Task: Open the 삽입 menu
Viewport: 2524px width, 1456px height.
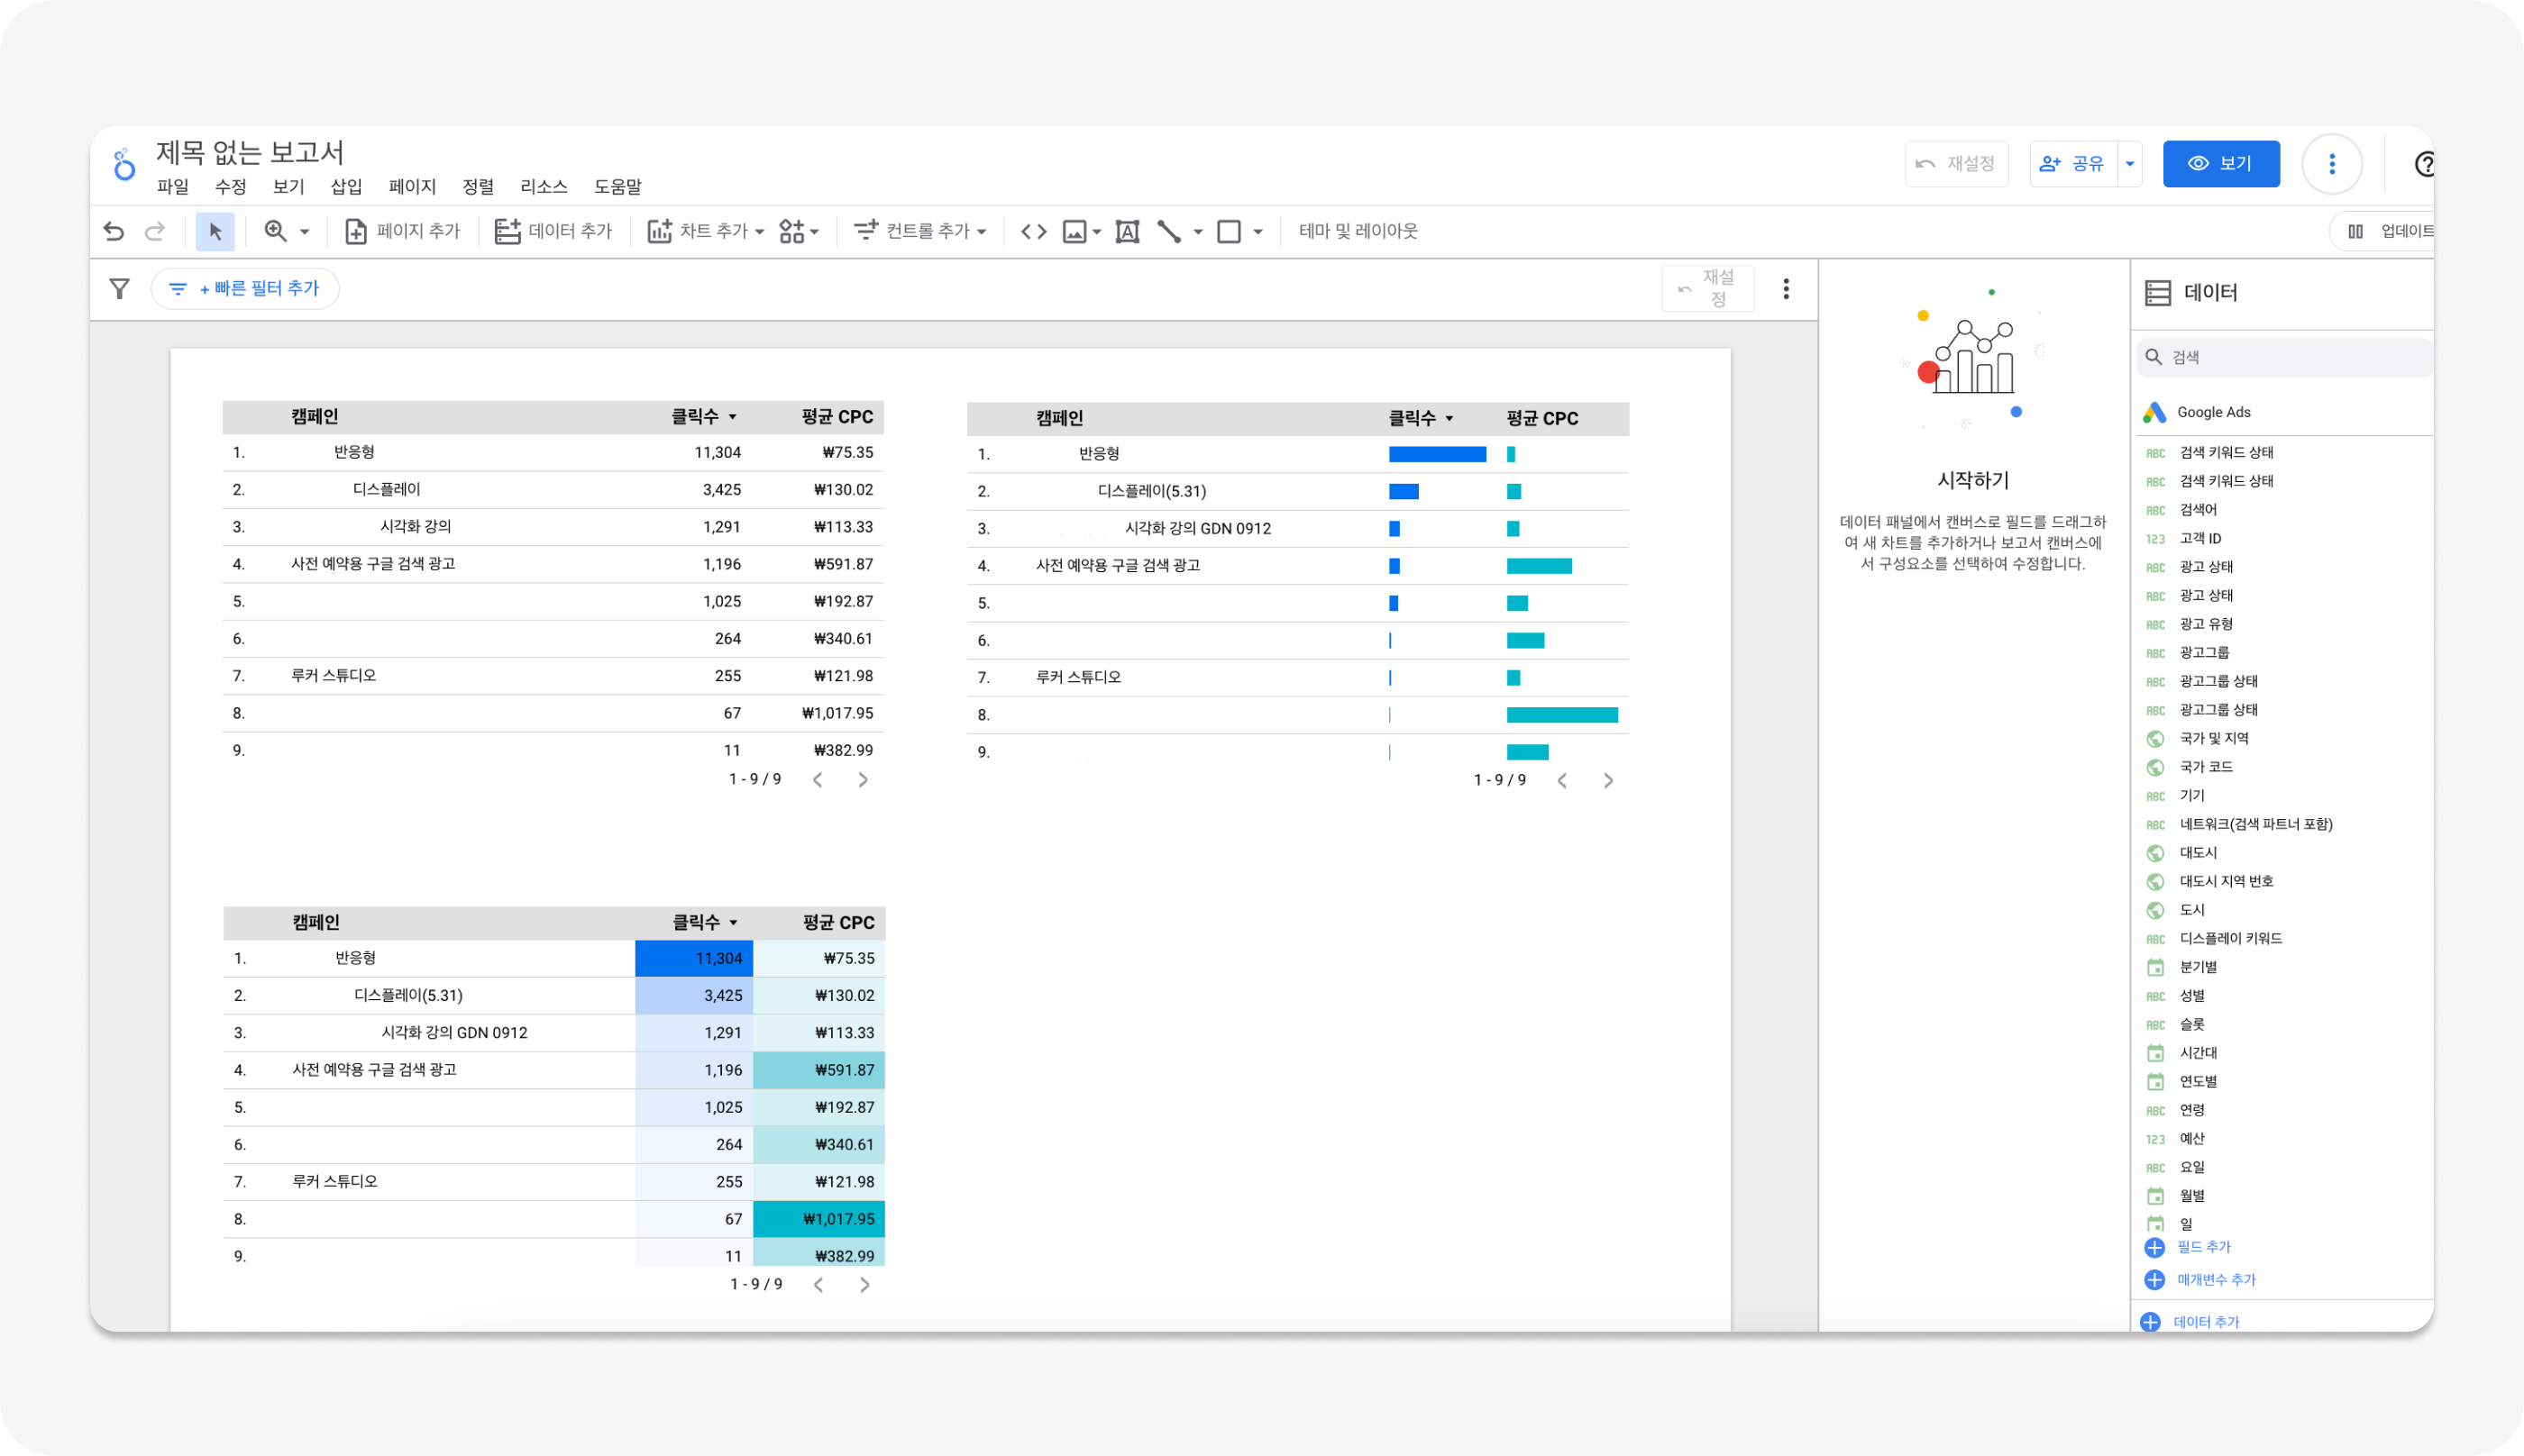Action: click(x=346, y=187)
